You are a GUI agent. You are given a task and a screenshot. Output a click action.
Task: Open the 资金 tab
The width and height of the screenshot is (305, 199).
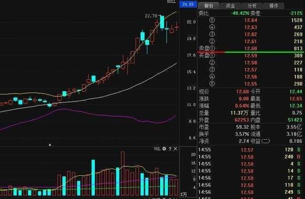(230, 6)
